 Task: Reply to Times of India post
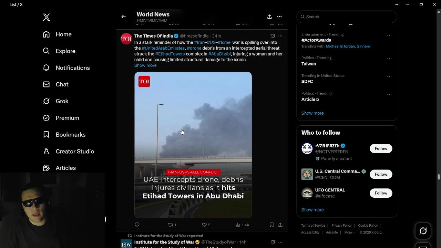137,225
